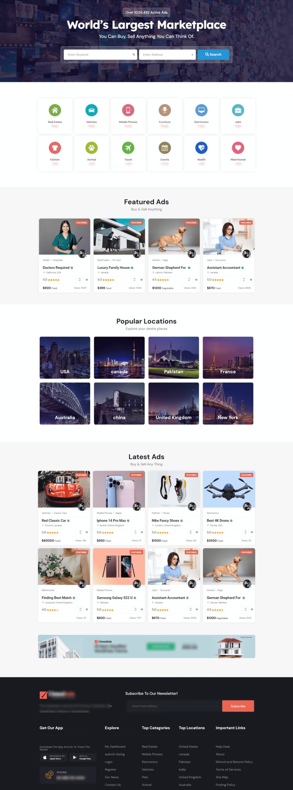Open the Furniture category icon
293x790 pixels.
pos(165,110)
